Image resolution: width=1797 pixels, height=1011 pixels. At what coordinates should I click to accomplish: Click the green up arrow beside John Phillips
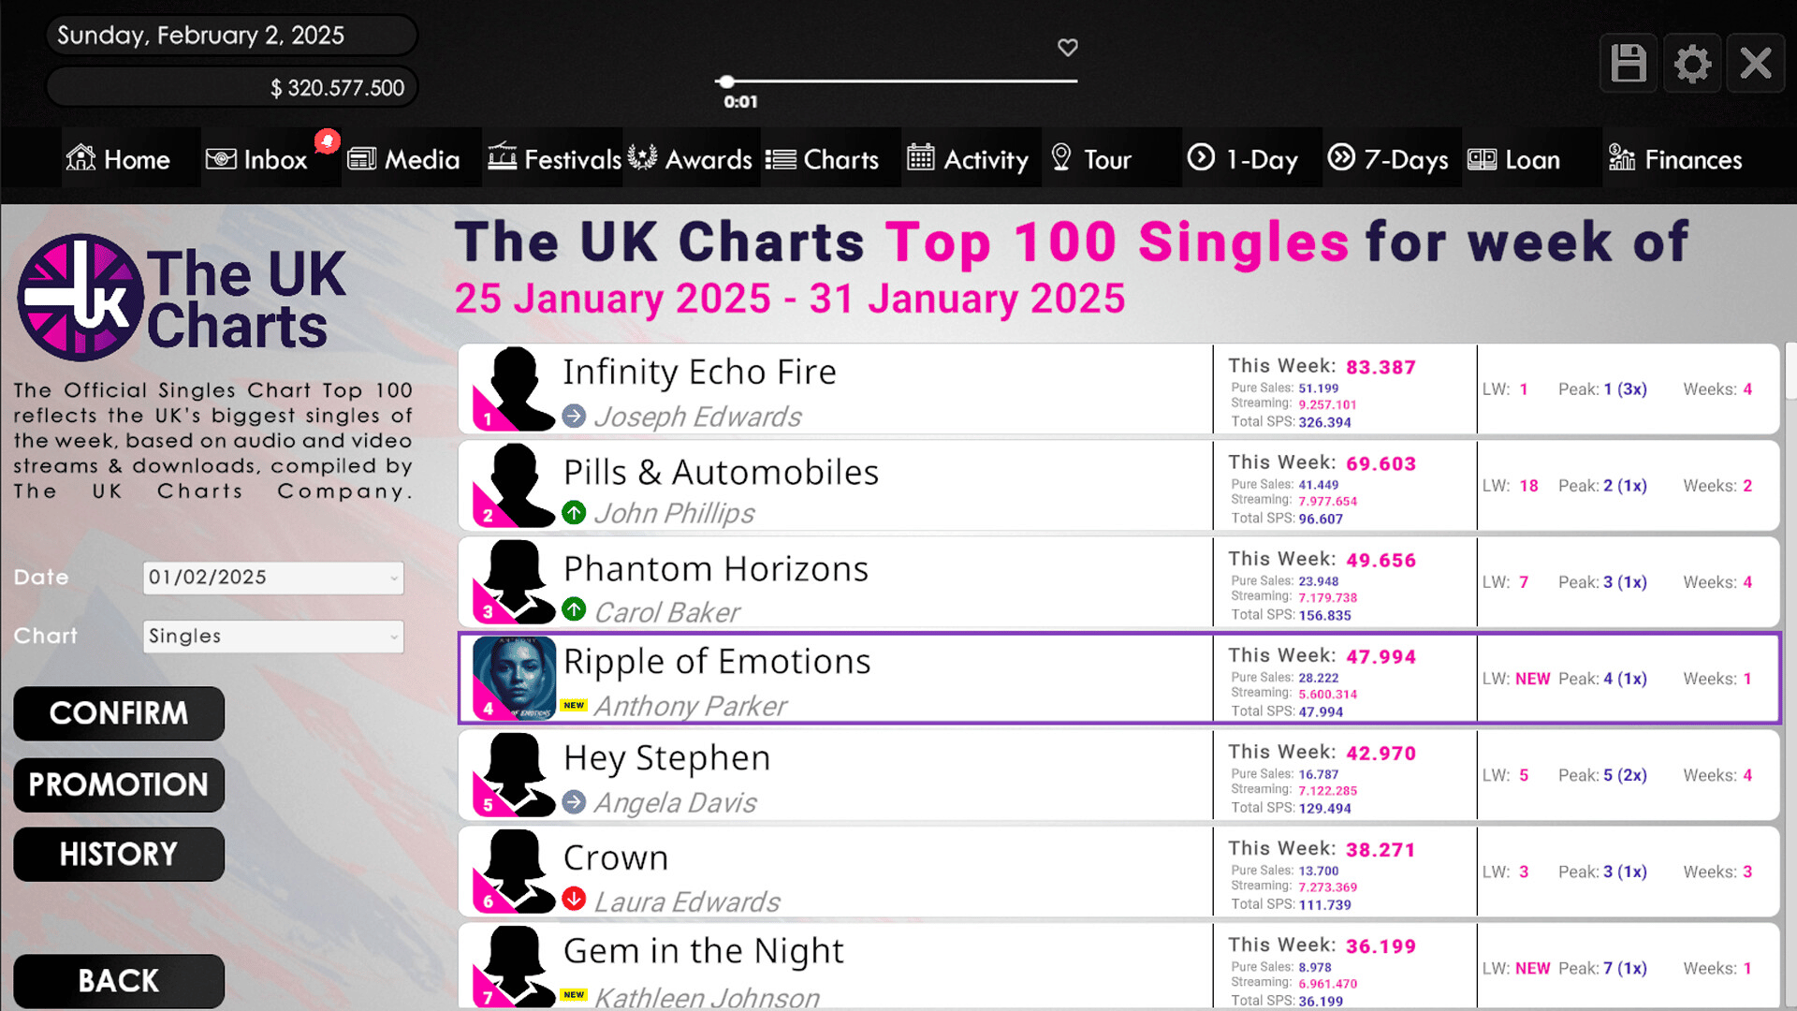point(574,513)
